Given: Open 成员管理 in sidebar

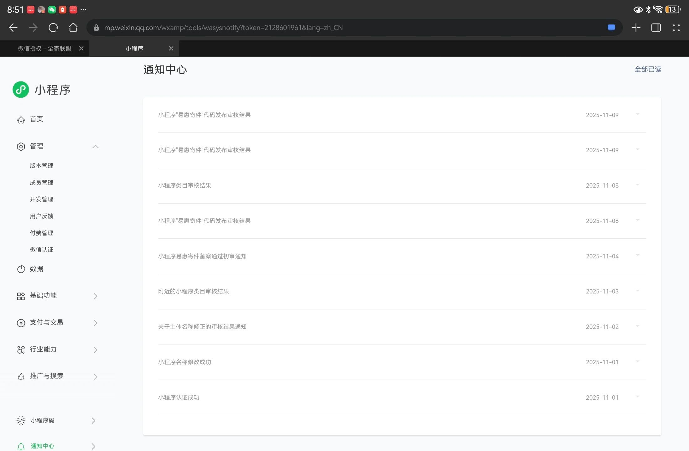Looking at the screenshot, I should pos(42,183).
